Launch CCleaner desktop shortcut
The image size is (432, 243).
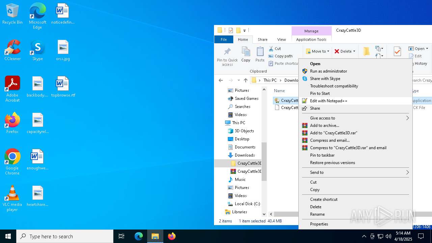12,51
